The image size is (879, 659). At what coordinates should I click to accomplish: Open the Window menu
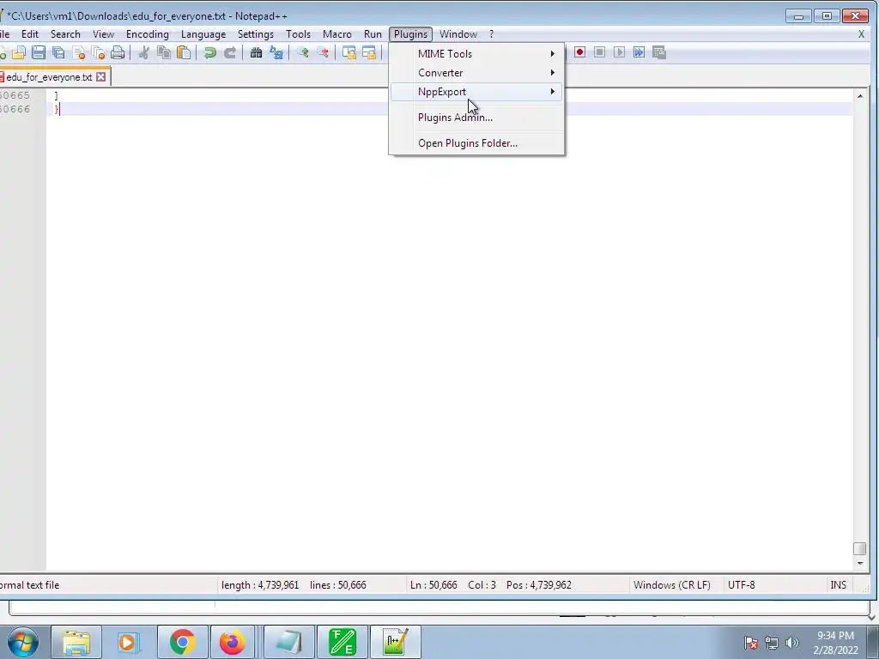458,34
